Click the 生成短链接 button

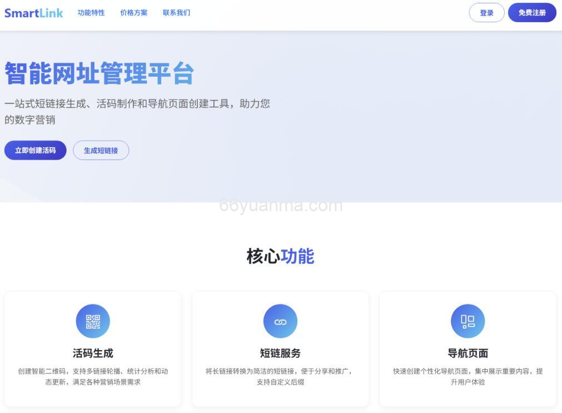click(101, 150)
